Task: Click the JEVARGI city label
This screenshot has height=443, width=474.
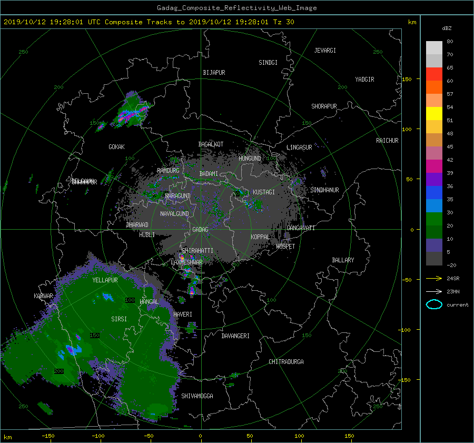Action: pos(325,51)
